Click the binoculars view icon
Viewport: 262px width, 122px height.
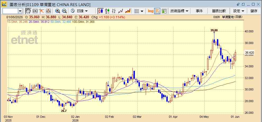coord(35,11)
